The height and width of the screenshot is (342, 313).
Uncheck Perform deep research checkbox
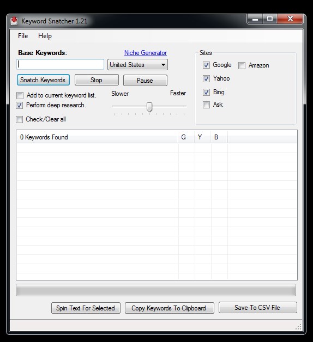(x=19, y=105)
